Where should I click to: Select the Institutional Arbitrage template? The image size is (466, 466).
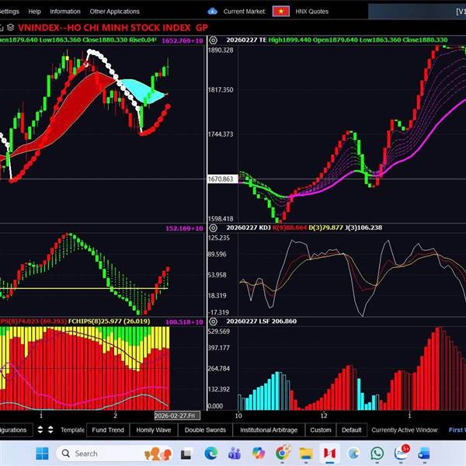point(268,429)
